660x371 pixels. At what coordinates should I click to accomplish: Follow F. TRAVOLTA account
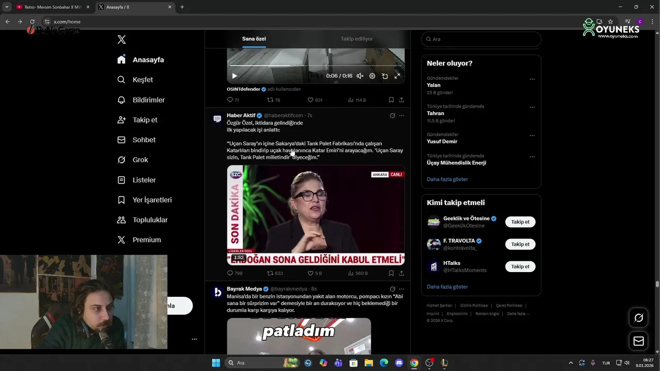[520, 244]
